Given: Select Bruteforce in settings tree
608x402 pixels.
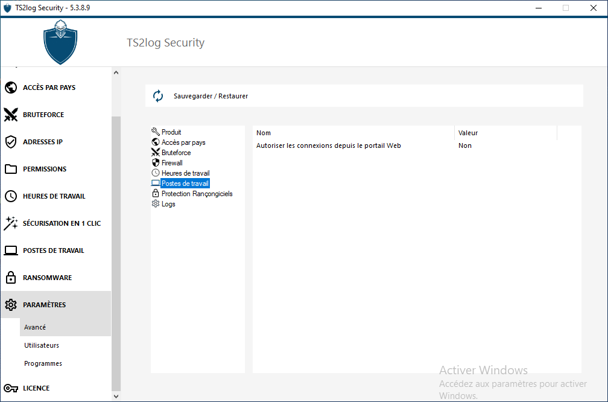Looking at the screenshot, I should [176, 153].
